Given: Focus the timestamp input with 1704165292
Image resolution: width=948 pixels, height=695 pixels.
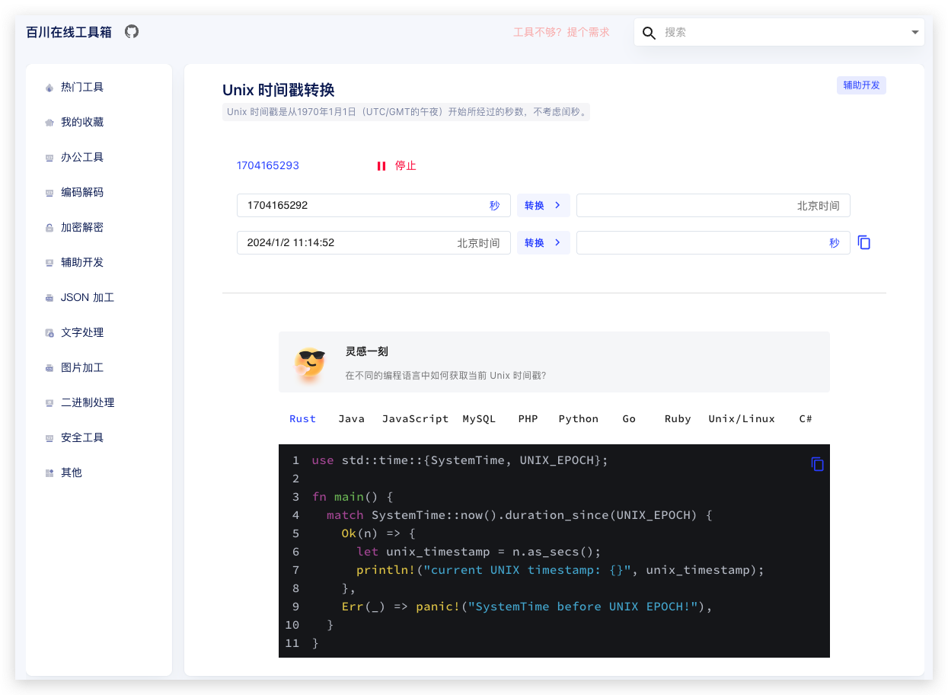Looking at the screenshot, I should tap(358, 206).
